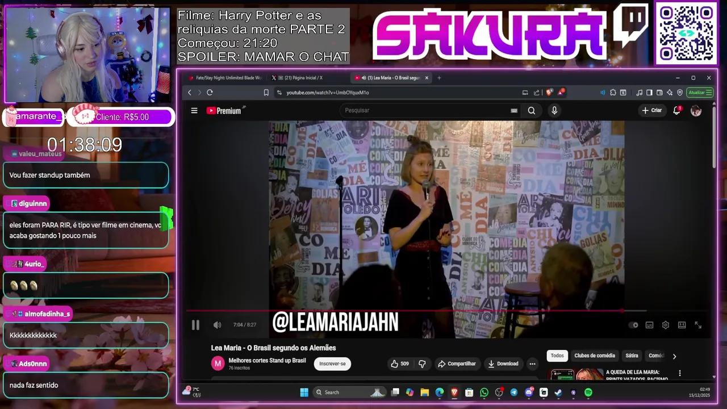Viewport: 727px width, 409px height.
Task: Open Microsoft Edge from the taskbar
Action: click(x=440, y=392)
